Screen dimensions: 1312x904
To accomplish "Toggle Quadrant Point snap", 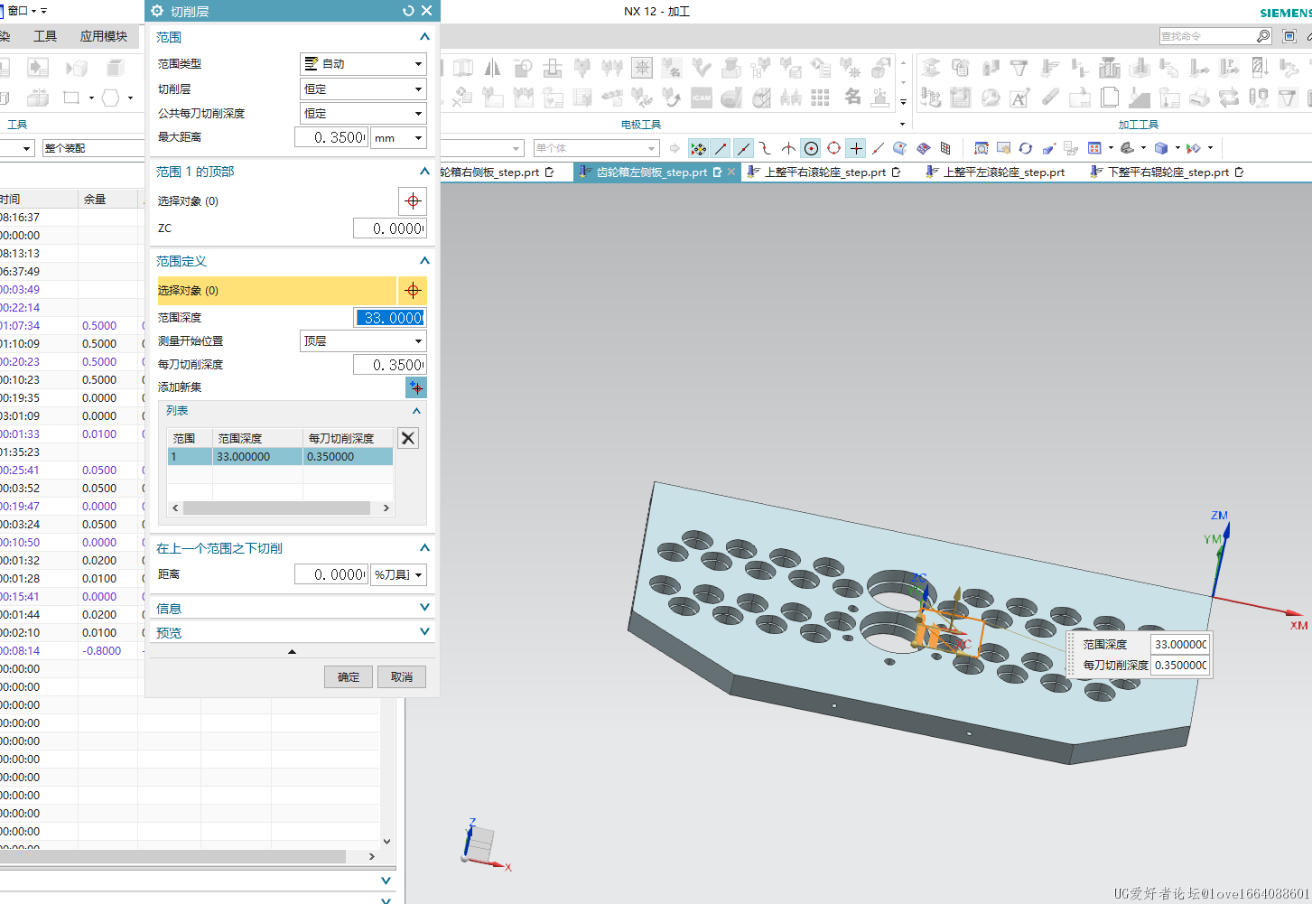I will (x=833, y=148).
